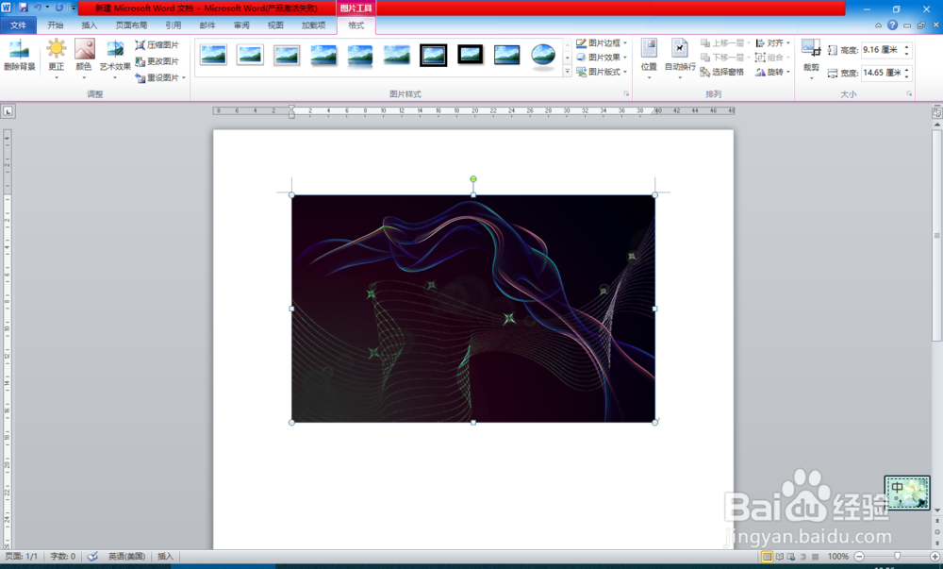Select the Format (格式) tab
The image size is (943, 569).
356,25
